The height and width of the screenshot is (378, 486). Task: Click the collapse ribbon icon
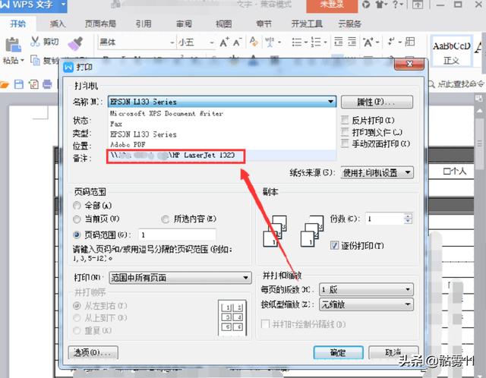[x=418, y=5]
